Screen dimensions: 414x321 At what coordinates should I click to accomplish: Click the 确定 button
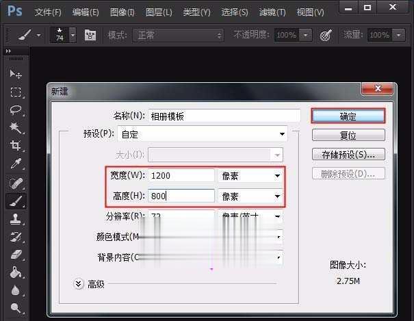[348, 116]
